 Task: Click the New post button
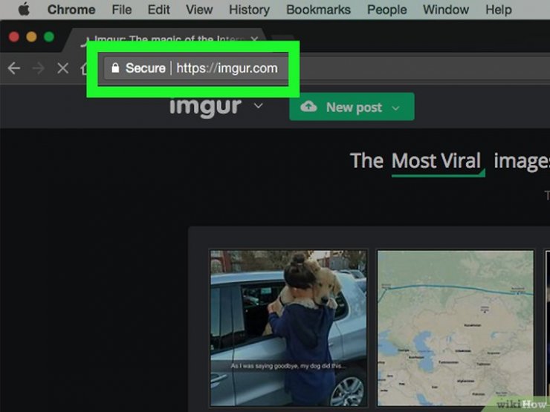(x=352, y=107)
